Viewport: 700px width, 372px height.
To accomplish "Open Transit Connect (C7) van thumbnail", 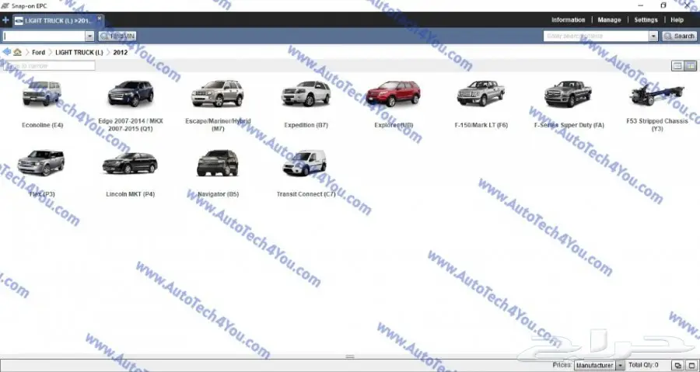I will [x=304, y=162].
